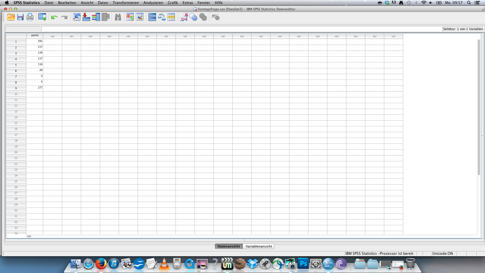Click the Split File icon
This screenshot has width=485, height=273.
click(x=152, y=17)
